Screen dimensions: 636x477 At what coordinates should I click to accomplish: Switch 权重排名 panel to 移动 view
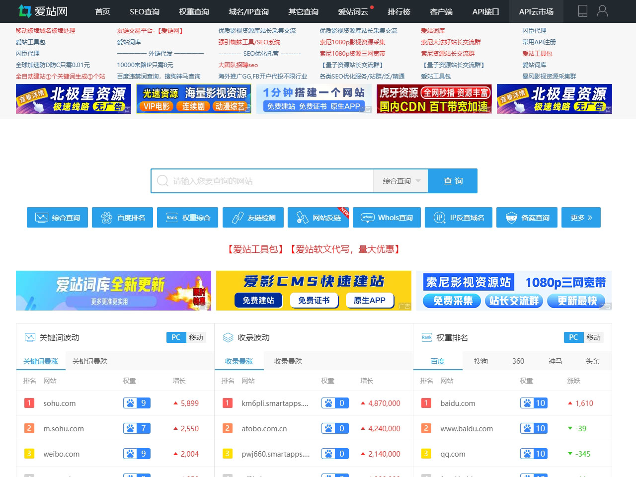click(x=594, y=337)
